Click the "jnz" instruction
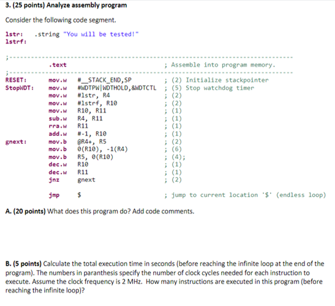Screen dimensions: 335x306 (x=54, y=180)
